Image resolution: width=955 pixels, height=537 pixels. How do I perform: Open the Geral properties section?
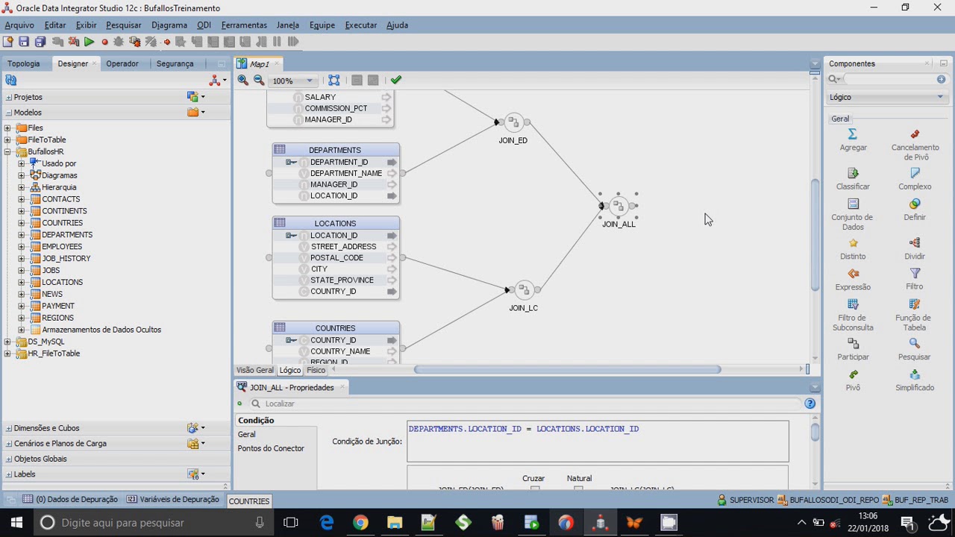click(x=247, y=434)
